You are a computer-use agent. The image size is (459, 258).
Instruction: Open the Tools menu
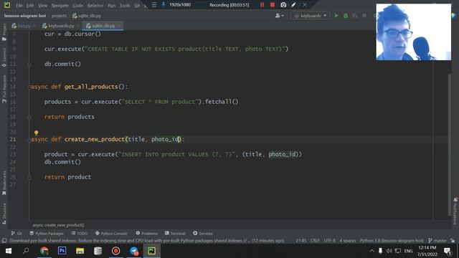(125, 5)
